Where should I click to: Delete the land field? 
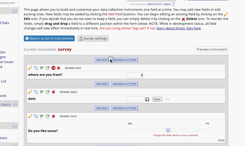click(59, 68)
